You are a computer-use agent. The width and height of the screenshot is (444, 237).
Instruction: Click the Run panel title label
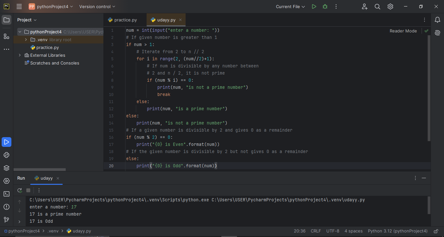(21, 178)
